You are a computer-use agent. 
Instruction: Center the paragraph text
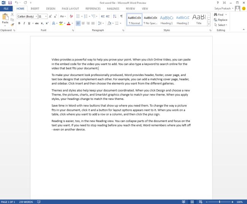coord(83,23)
